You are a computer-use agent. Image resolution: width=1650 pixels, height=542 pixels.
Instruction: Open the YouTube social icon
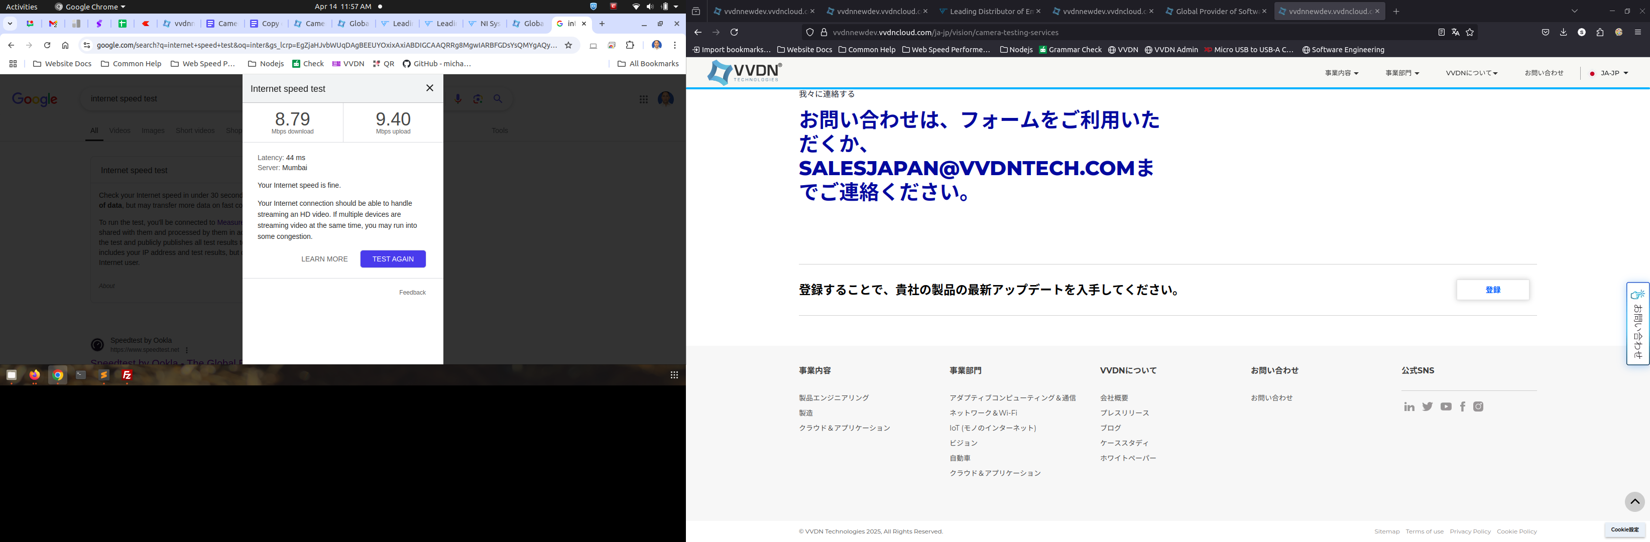coord(1446,407)
